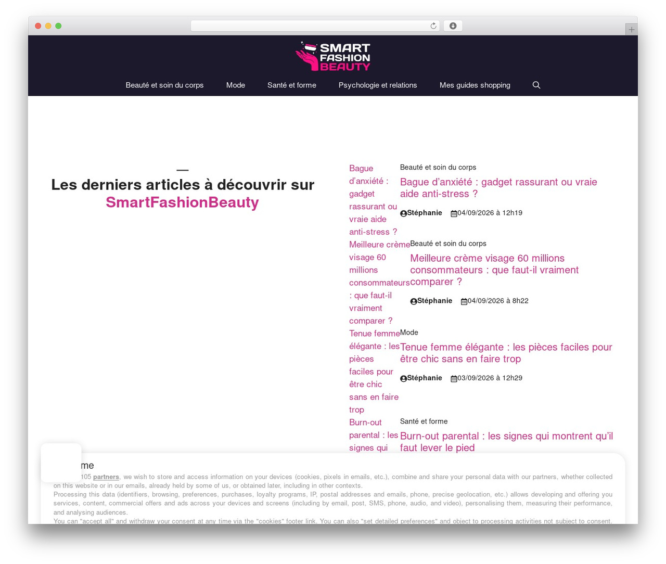The width and height of the screenshot is (666, 564).
Task: Open Mes guides shopping menu item
Action: tap(475, 85)
